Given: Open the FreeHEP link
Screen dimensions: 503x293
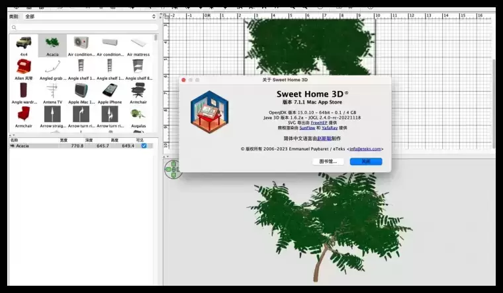Looking at the screenshot, I should pyautogui.click(x=319, y=123).
